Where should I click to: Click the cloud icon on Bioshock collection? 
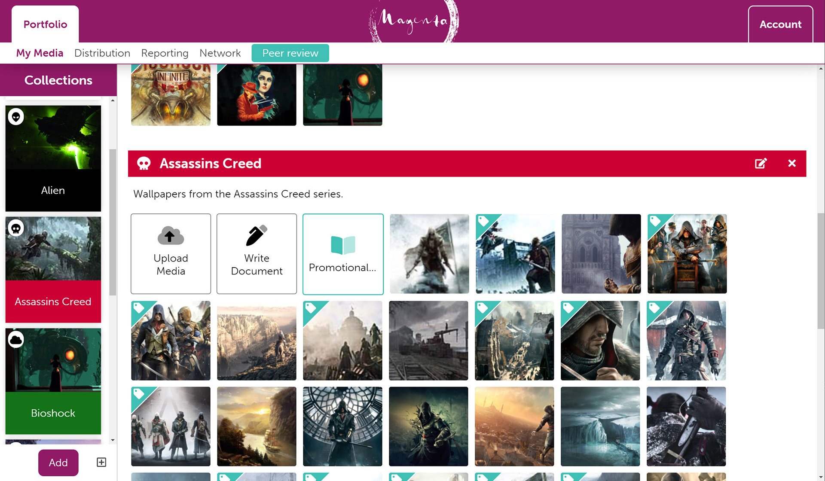click(16, 340)
